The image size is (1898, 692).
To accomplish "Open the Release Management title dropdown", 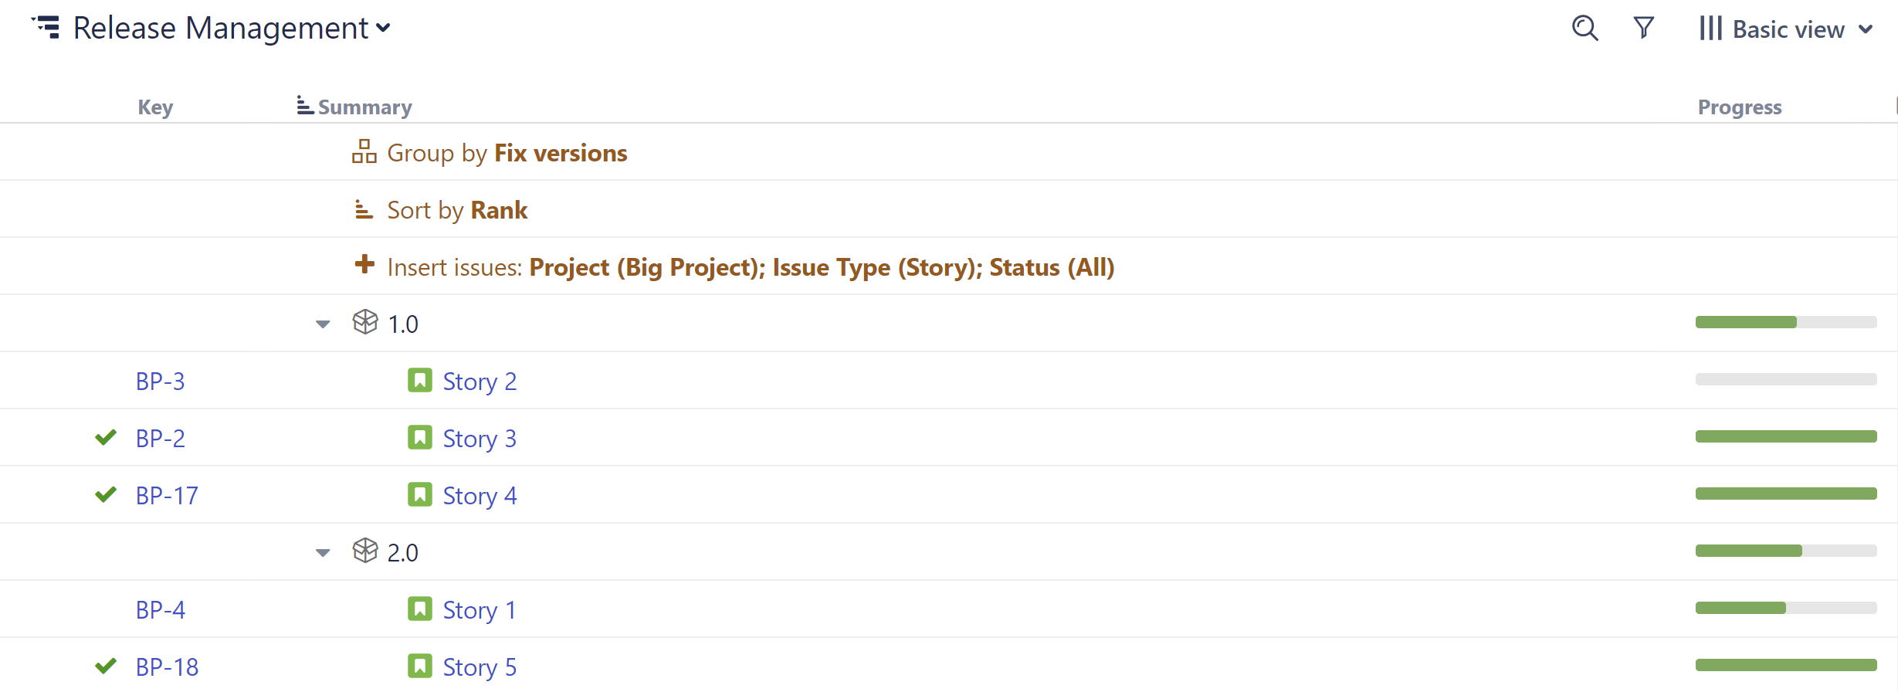I will coord(384,29).
